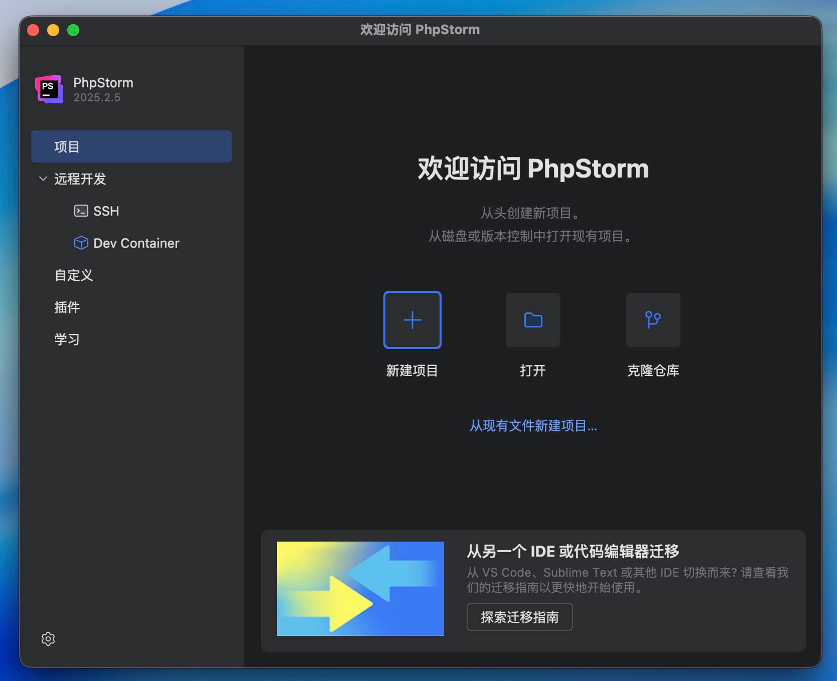
Task: Click the 新建项目 text label
Action: click(x=412, y=371)
